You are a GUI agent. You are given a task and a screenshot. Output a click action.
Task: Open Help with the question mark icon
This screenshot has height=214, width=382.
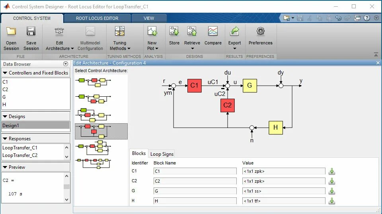(x=366, y=18)
